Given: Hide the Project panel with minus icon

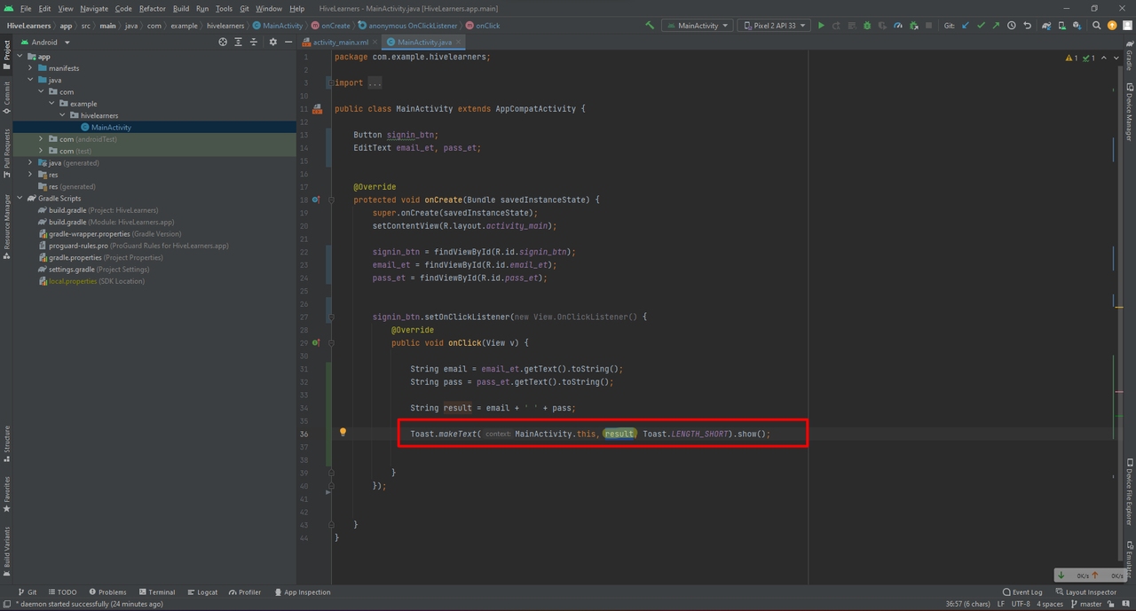Looking at the screenshot, I should (x=288, y=42).
